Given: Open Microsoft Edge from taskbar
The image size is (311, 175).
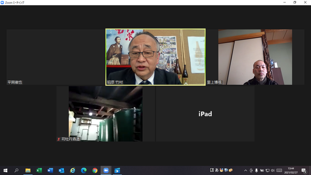Looking at the screenshot, I should coord(84,171).
